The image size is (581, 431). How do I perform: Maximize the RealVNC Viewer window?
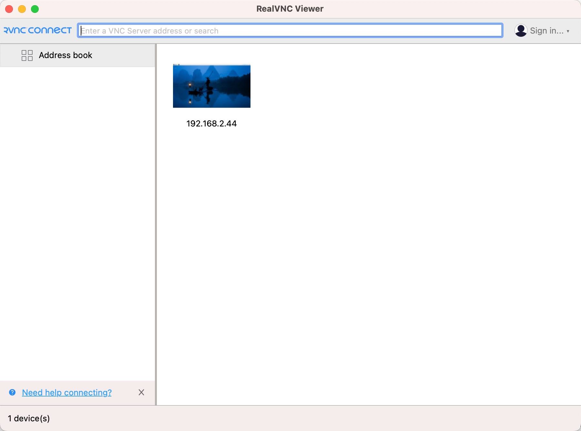pos(35,9)
